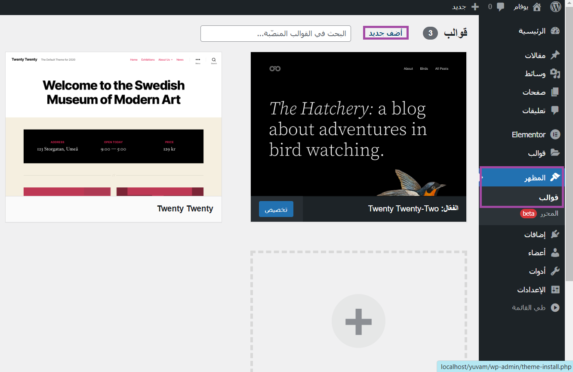Click the أضف جديد button

click(385, 33)
